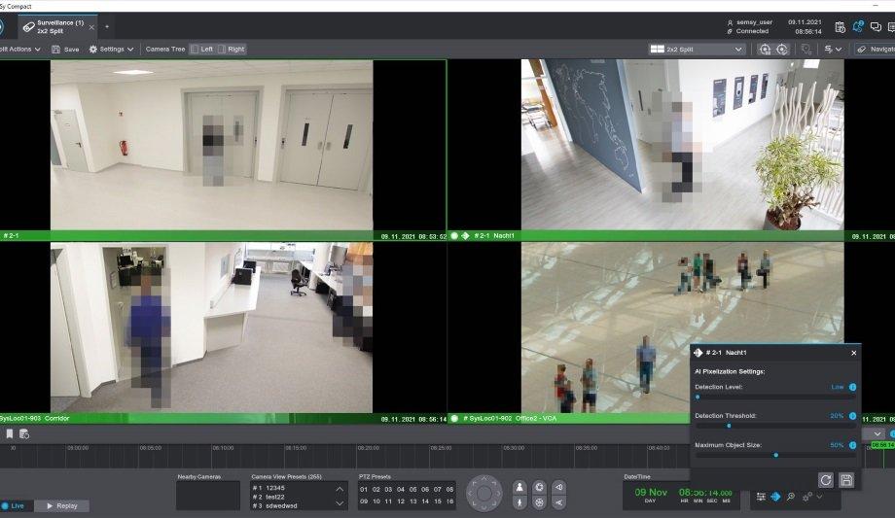Click the database export icon above timeline
This screenshot has width=895, height=518.
[24, 434]
